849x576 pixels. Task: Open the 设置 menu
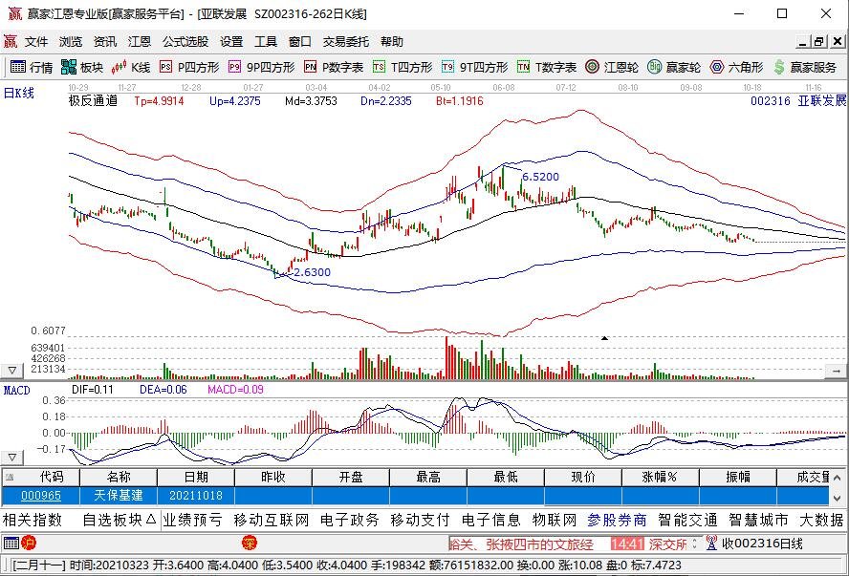pyautogui.click(x=231, y=42)
